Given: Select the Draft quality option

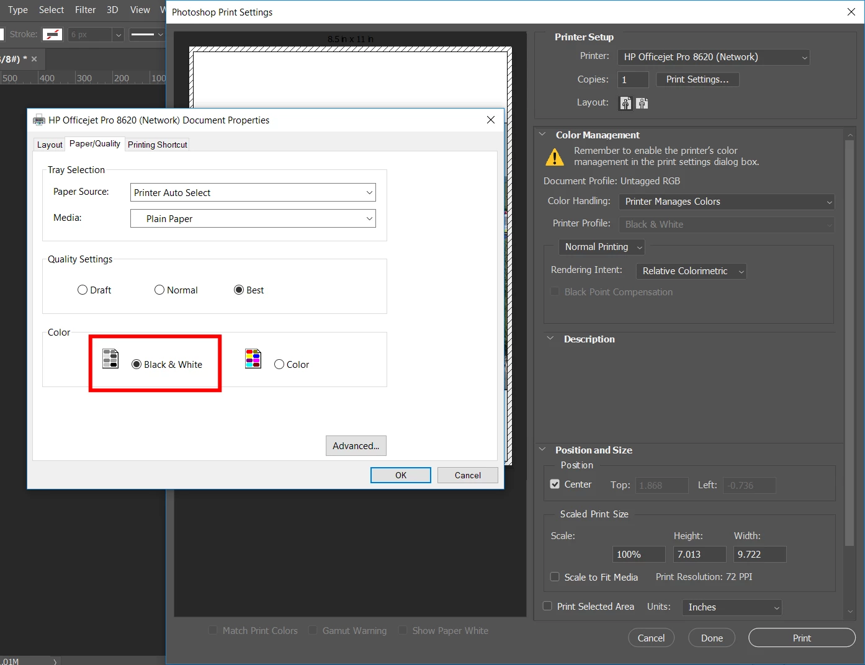Looking at the screenshot, I should coord(83,290).
